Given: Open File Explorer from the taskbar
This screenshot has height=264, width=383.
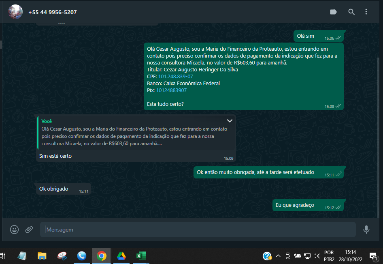Looking at the screenshot, I should pyautogui.click(x=42, y=256).
